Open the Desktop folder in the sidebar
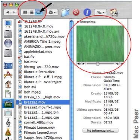140x140 pixels. 8,65
